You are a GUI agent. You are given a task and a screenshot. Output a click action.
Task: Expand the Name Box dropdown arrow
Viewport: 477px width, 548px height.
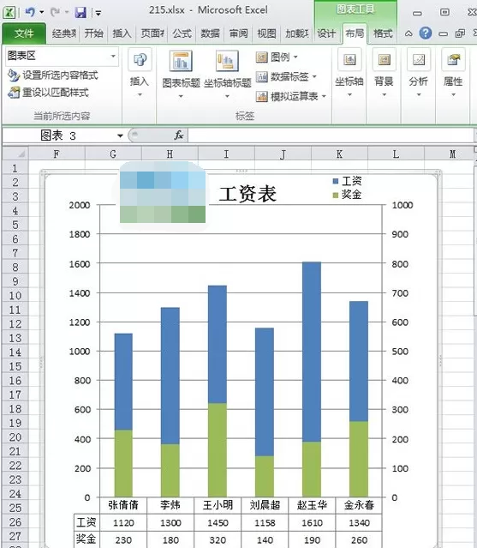pos(120,135)
